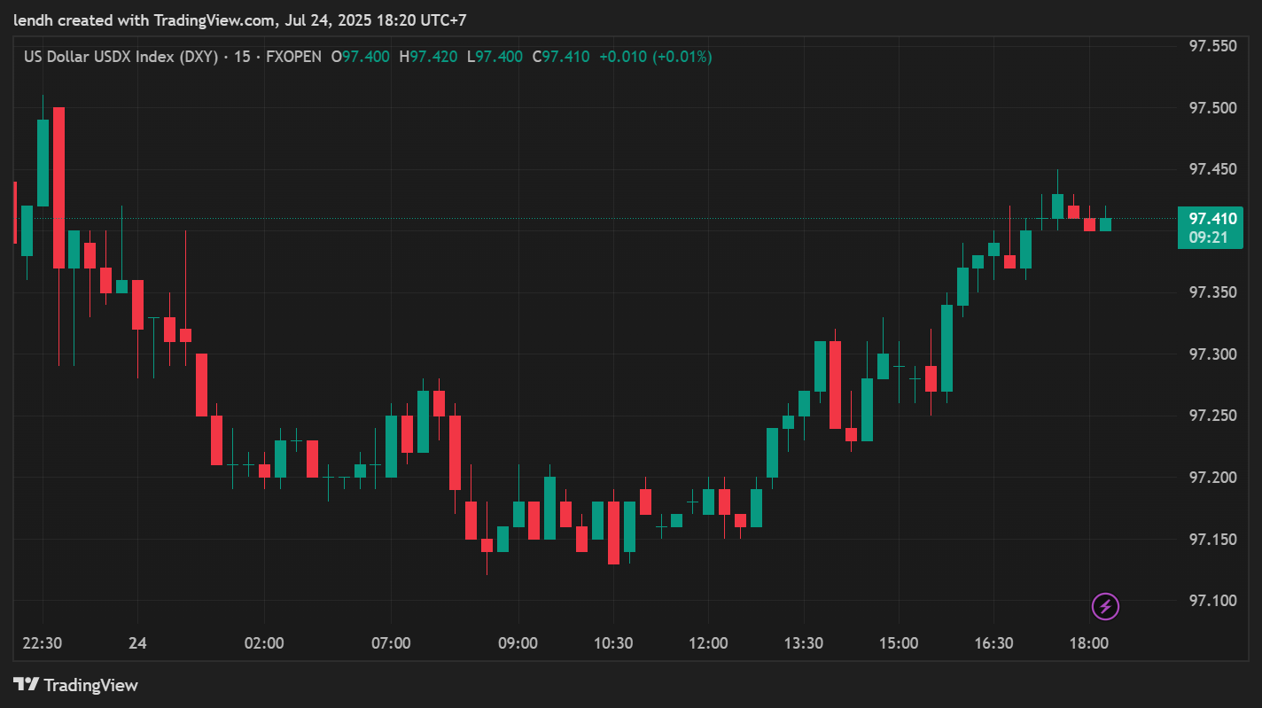Click the purple lightning bolt icon
The height and width of the screenshot is (708, 1262).
coord(1105,607)
